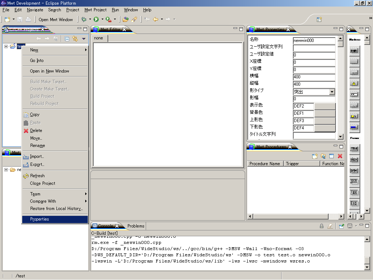Click the warning triangle palette icon
The height and width of the screenshot is (280, 373).
[354, 83]
